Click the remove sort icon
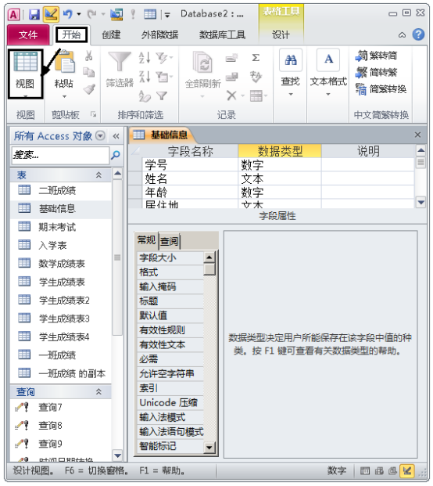 tap(145, 95)
